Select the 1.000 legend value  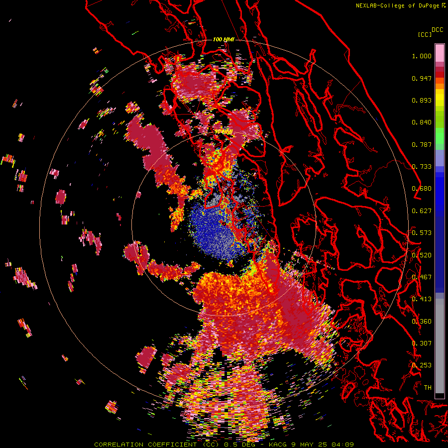pos(422,56)
